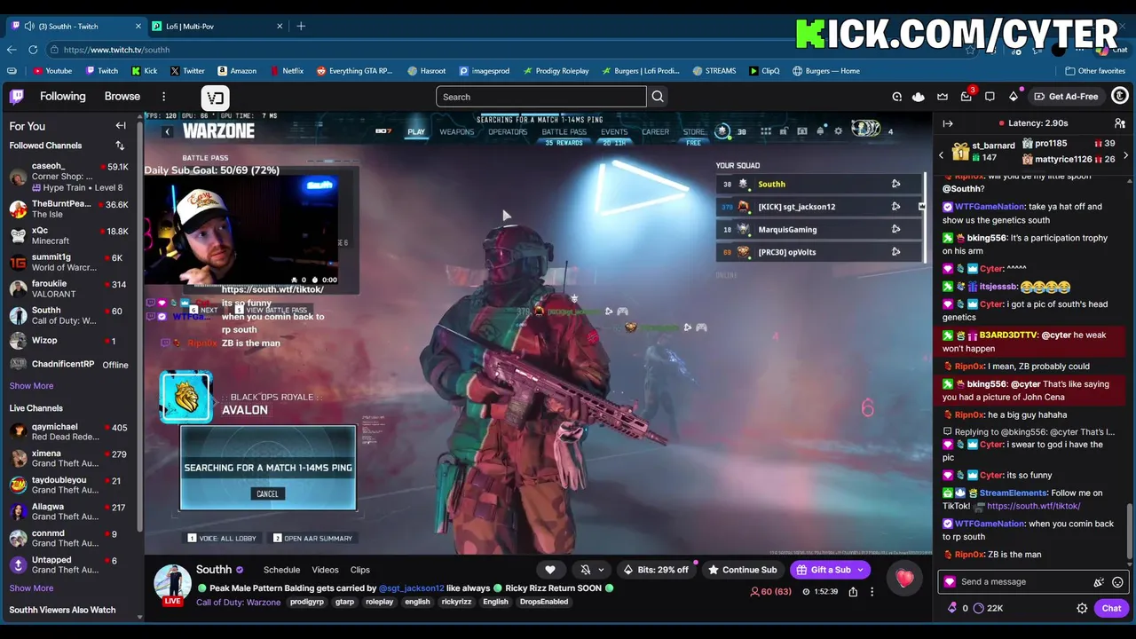Image resolution: width=1136 pixels, height=639 pixels.
Task: Reload the page with refresh icon
Action: [x=33, y=50]
